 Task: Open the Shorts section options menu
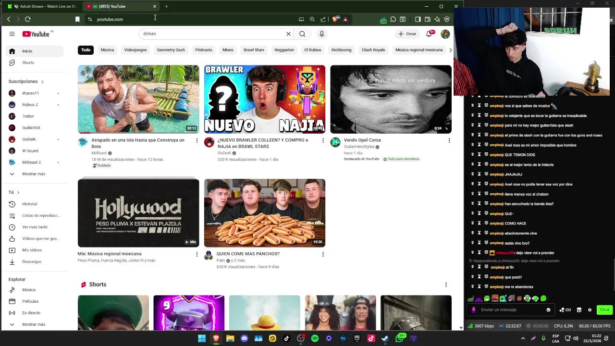click(x=446, y=284)
